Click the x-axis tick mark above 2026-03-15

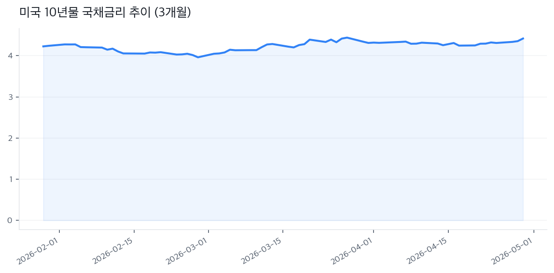(283, 231)
